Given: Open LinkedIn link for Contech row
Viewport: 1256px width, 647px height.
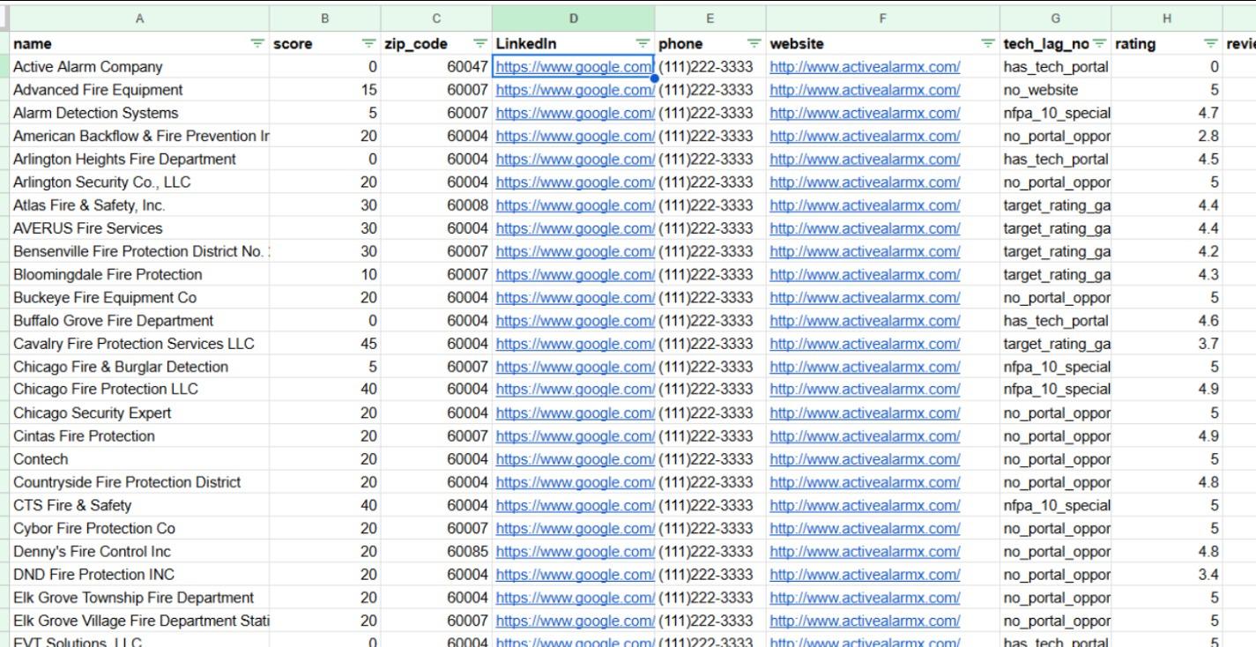Looking at the screenshot, I should [575, 459].
